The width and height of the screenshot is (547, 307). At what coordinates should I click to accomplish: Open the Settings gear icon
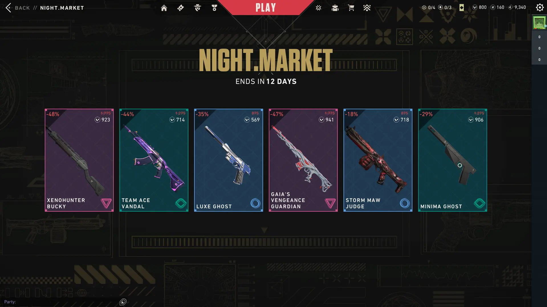click(540, 7)
